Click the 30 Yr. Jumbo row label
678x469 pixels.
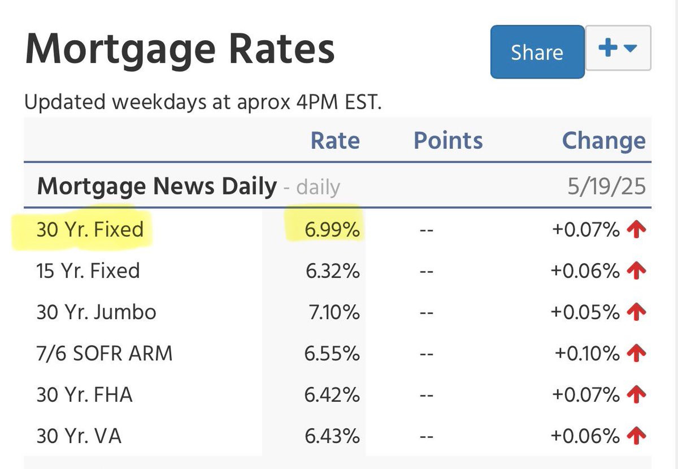[97, 312]
